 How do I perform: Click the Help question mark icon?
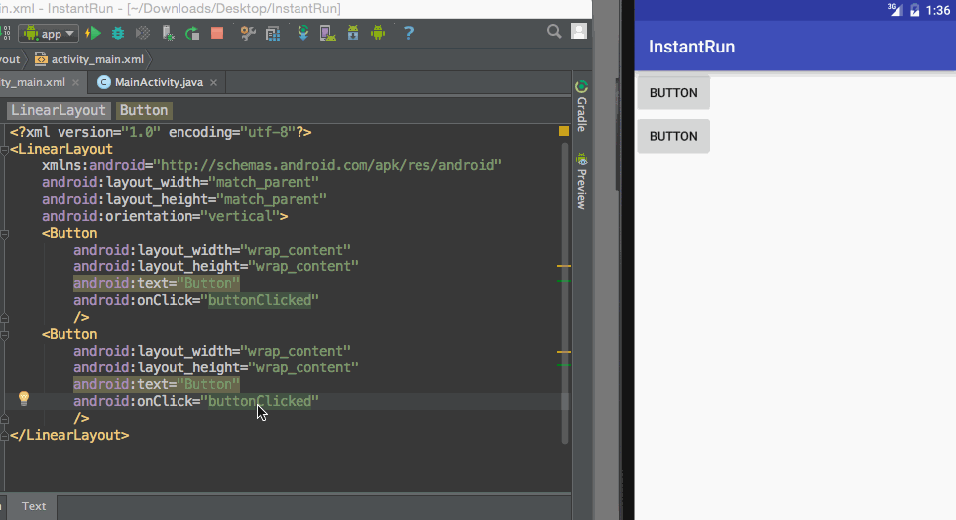pos(408,33)
